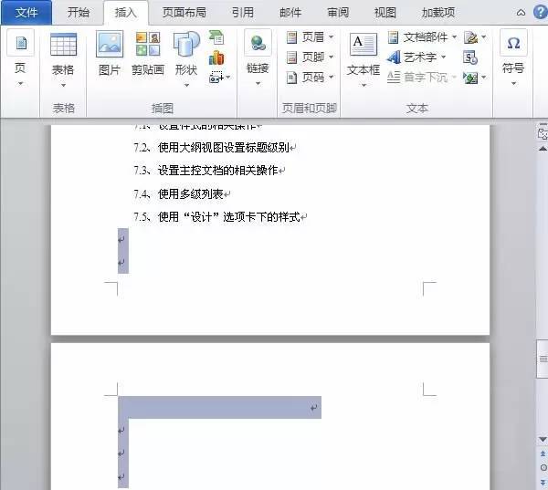Insert a chart with bar chart icon
The width and height of the screenshot is (548, 490).
coord(216,57)
